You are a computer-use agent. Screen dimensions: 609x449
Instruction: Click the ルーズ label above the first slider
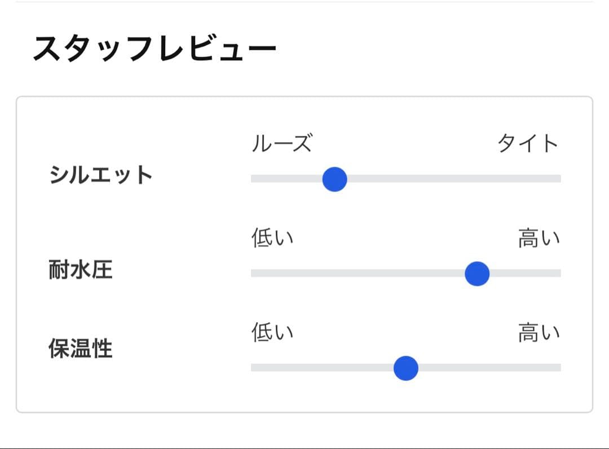click(x=281, y=144)
